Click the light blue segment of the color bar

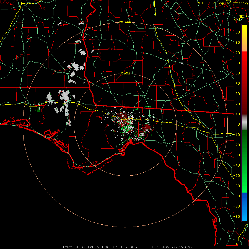coord(244,214)
